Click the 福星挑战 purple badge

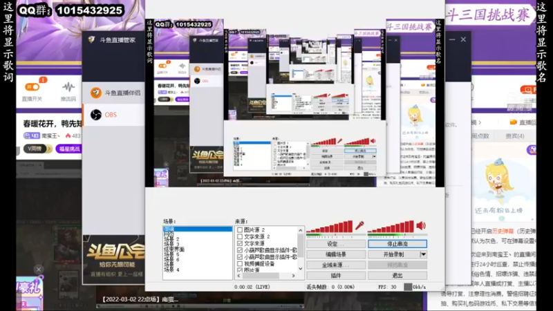[69, 149]
